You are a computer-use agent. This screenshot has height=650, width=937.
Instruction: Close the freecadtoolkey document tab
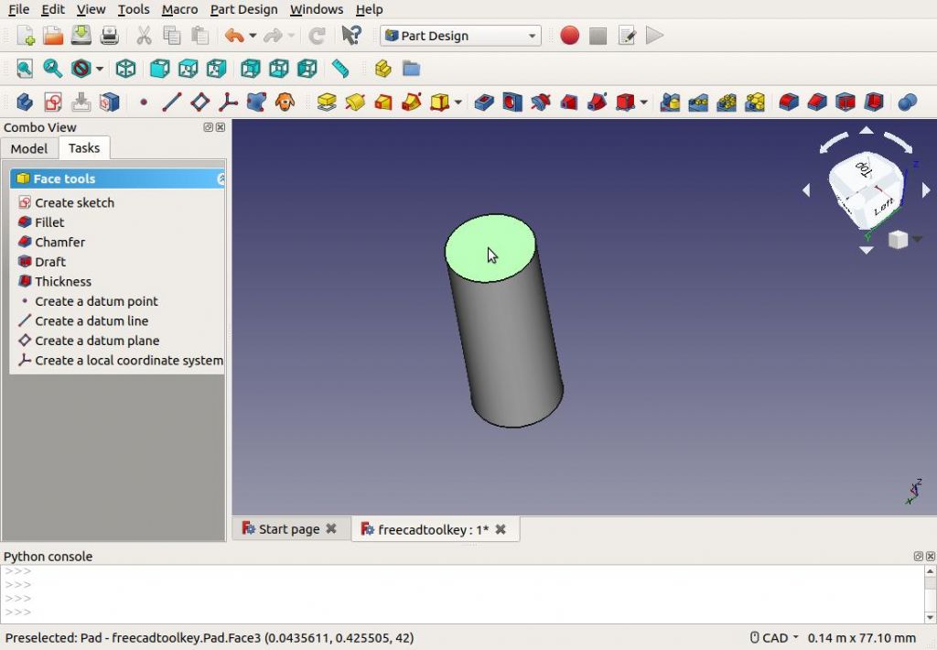[501, 528]
